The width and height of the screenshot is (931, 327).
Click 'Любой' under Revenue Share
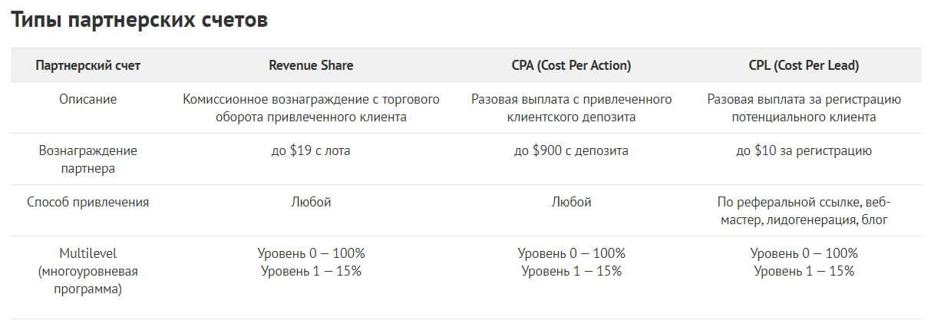click(x=311, y=203)
